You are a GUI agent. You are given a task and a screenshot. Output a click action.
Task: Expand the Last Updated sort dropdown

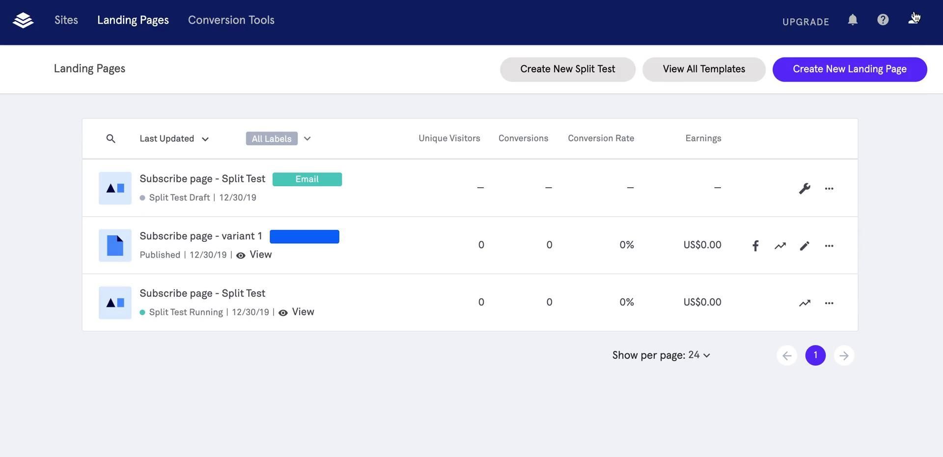[174, 139]
